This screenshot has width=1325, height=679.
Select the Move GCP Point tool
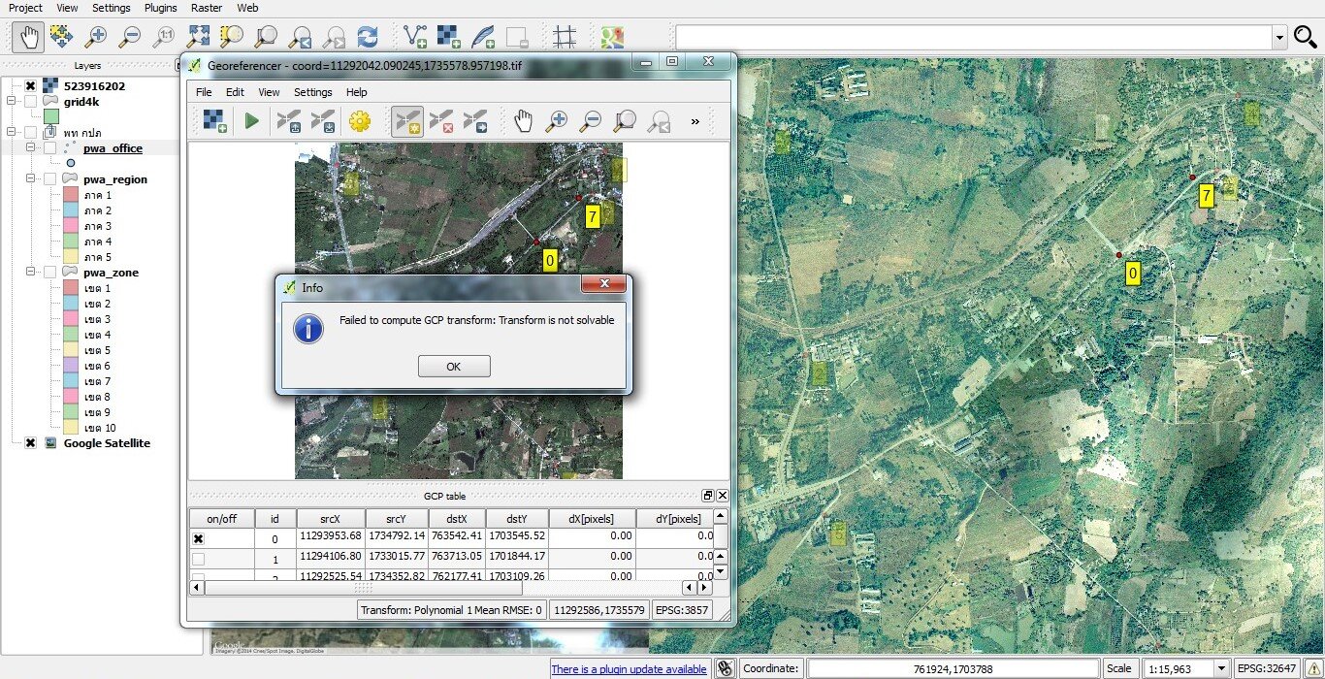coord(475,121)
